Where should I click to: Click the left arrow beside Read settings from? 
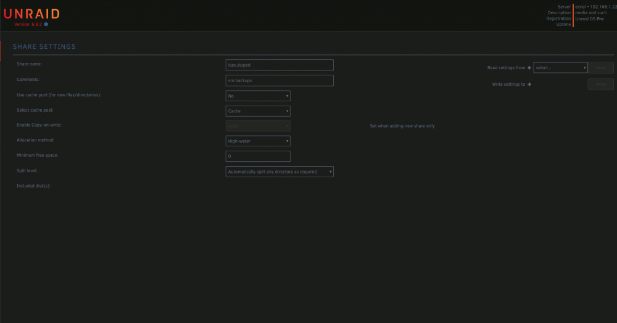[x=529, y=68]
